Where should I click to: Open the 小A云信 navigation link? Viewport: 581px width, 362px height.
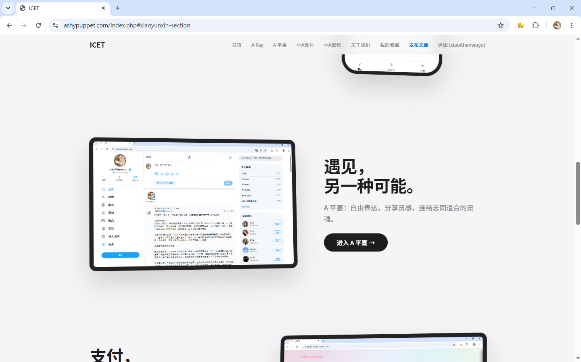[332, 45]
